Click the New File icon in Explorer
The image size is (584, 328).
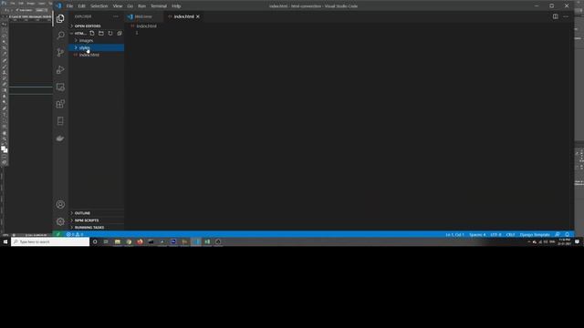click(x=92, y=33)
